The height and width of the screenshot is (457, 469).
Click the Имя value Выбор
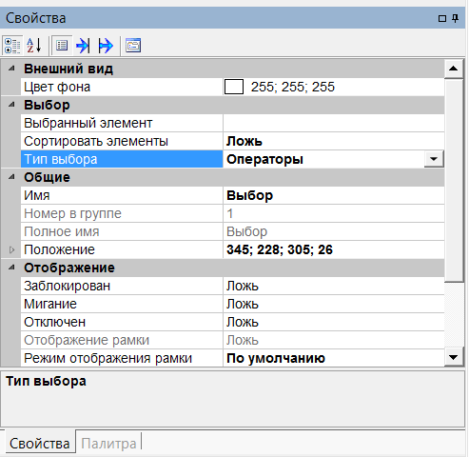coord(249,195)
